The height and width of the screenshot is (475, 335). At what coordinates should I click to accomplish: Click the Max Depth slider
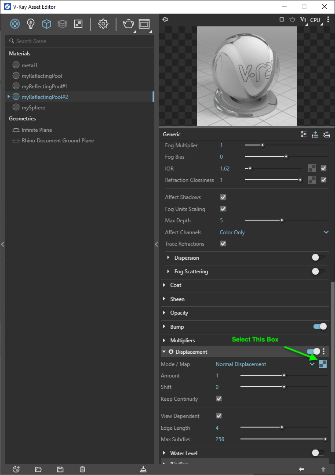click(x=286, y=220)
